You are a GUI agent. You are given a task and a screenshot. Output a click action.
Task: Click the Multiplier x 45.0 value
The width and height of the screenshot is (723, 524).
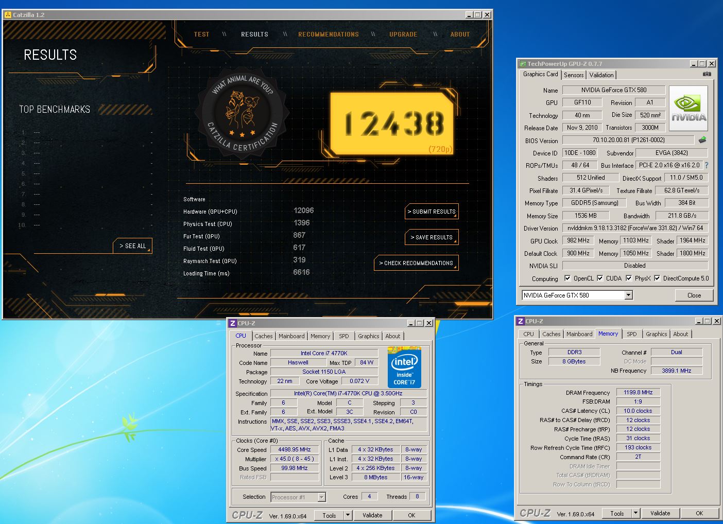[295, 459]
